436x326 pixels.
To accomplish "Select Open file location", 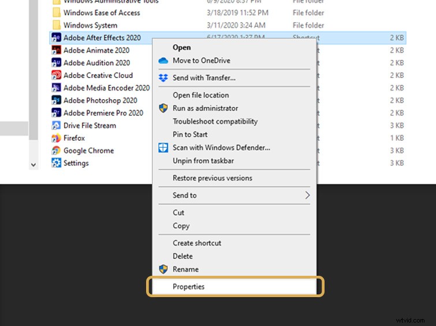I will 201,95.
